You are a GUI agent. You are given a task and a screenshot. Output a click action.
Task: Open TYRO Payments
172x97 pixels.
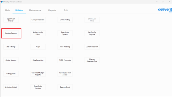[x=65, y=60]
